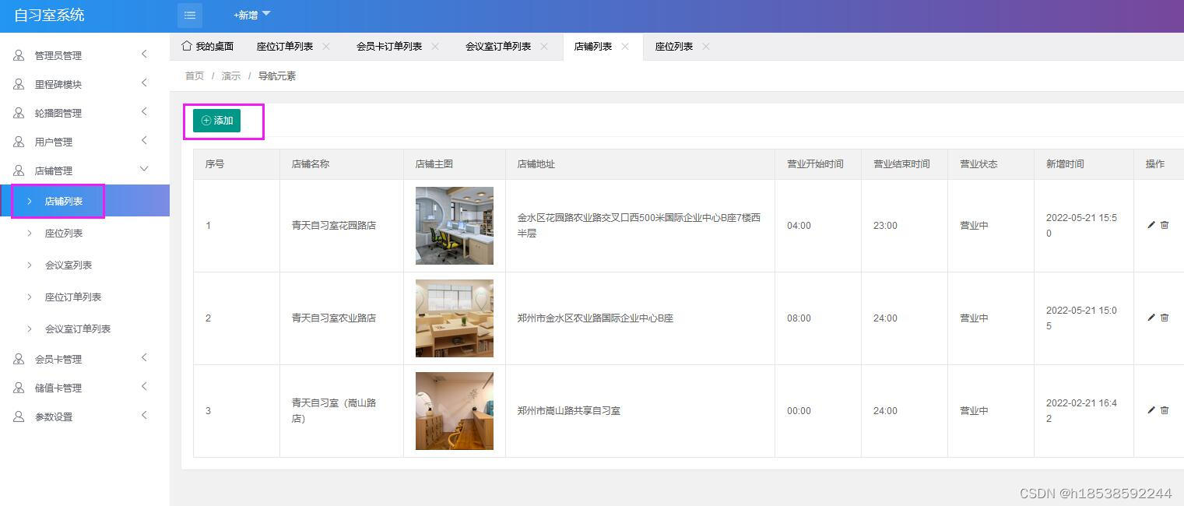This screenshot has height=506, width=1184.
Task: Click the 参数设置 user icon
Action: click(19, 416)
